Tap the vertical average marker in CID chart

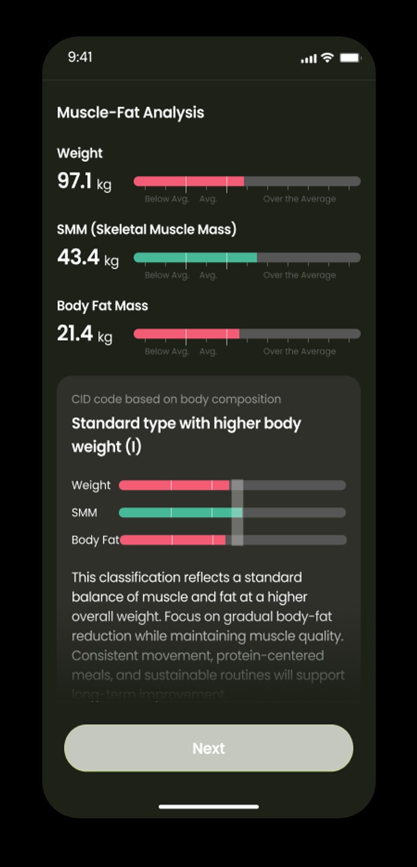click(x=236, y=512)
